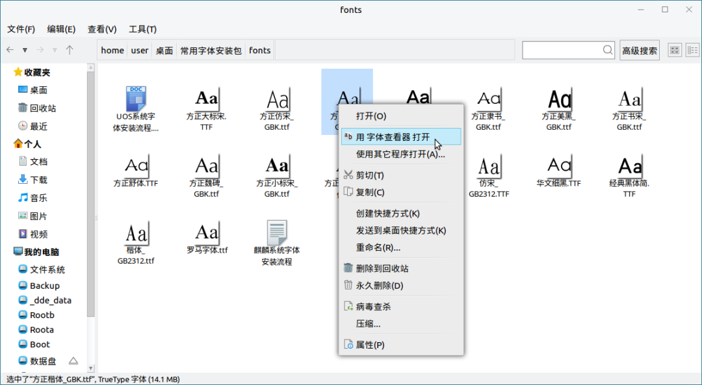The width and height of the screenshot is (702, 385).
Task: Select the 方正美黑_GBK.ttf font icon
Action: tap(559, 99)
